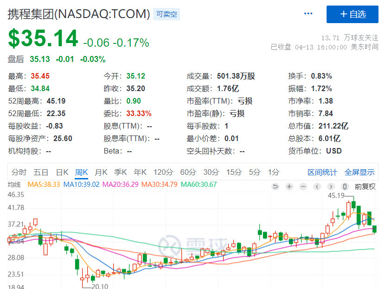Click the 总市值 value 211.22亿
The width and height of the screenshot is (385, 289).
[334, 126]
